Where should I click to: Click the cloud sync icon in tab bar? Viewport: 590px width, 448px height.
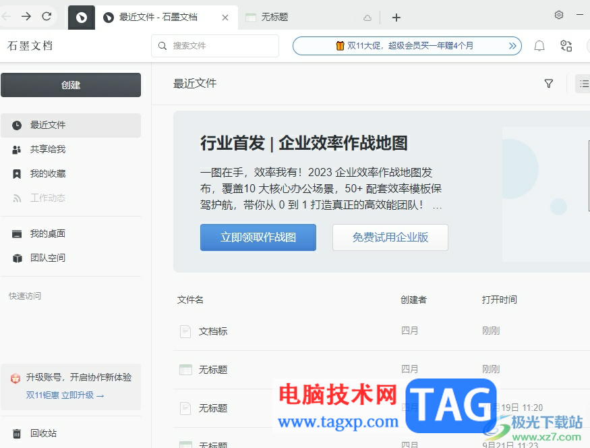(367, 18)
